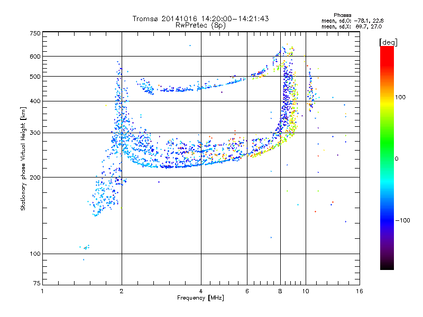Click the 'Phases' header text
423x317 pixels.
[342, 15]
